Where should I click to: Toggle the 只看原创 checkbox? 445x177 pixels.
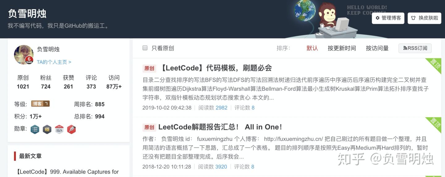click(x=145, y=48)
